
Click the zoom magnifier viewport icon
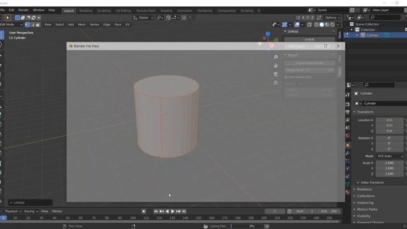tap(275, 57)
